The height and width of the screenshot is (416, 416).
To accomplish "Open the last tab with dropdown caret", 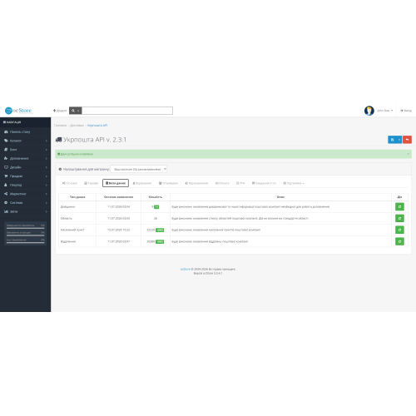I will click(x=294, y=183).
